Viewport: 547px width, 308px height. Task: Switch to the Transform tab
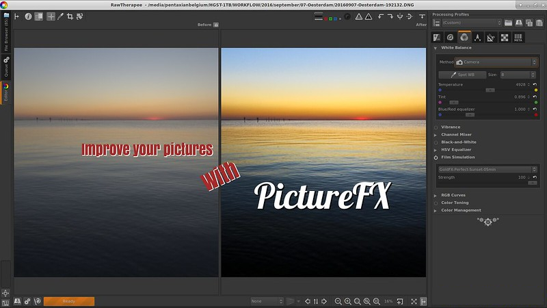491,38
